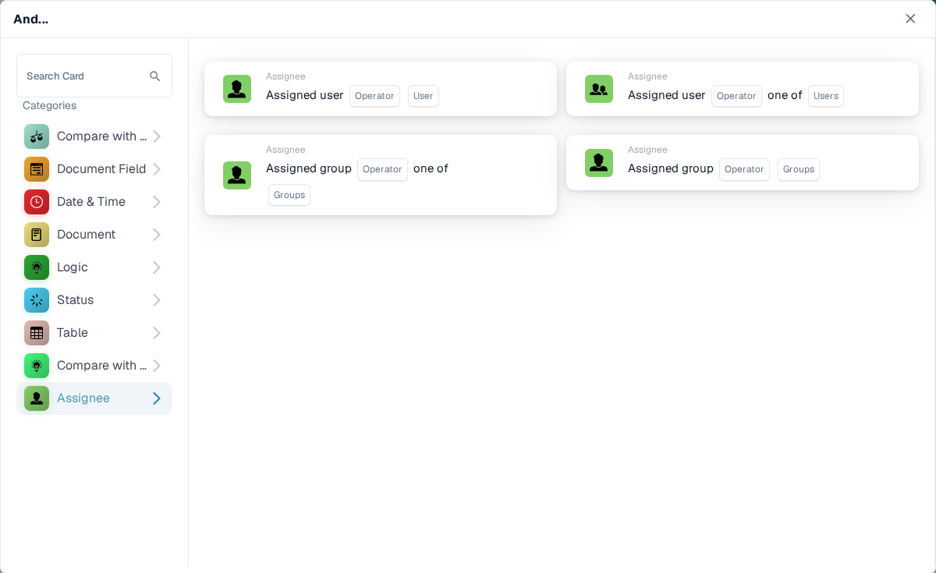936x573 pixels.
Task: Click the 'Status' category label
Action: 76,300
